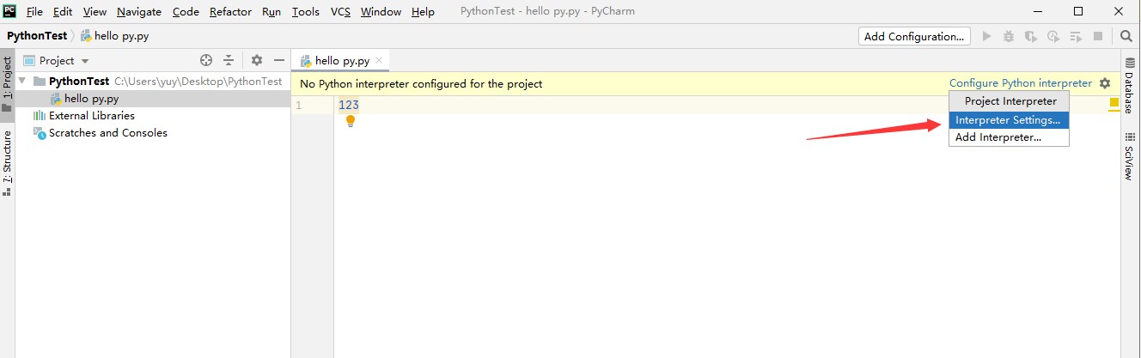Image resolution: width=1141 pixels, height=358 pixels.
Task: Open the Window menu
Action: click(x=381, y=11)
